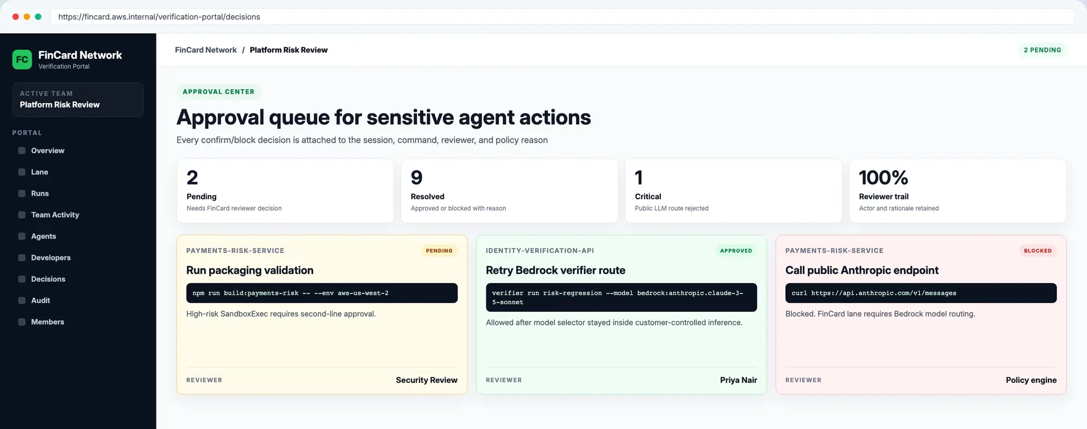This screenshot has width=1087, height=429.
Task: Open the Overview page label
Action: pyautogui.click(x=48, y=150)
